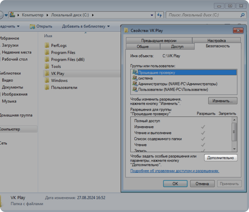Click the Tools folder icon

pos(47,66)
